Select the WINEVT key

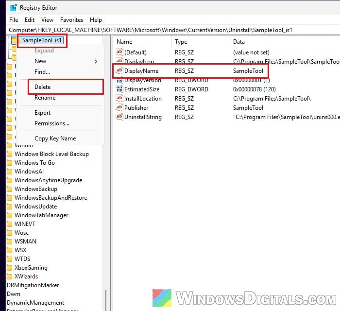click(25, 224)
